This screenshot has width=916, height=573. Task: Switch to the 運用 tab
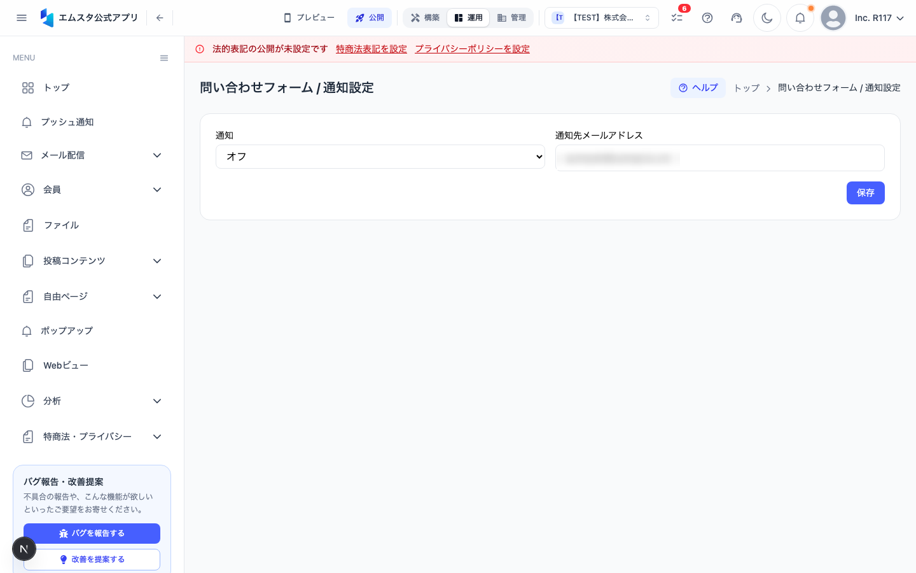coord(468,18)
